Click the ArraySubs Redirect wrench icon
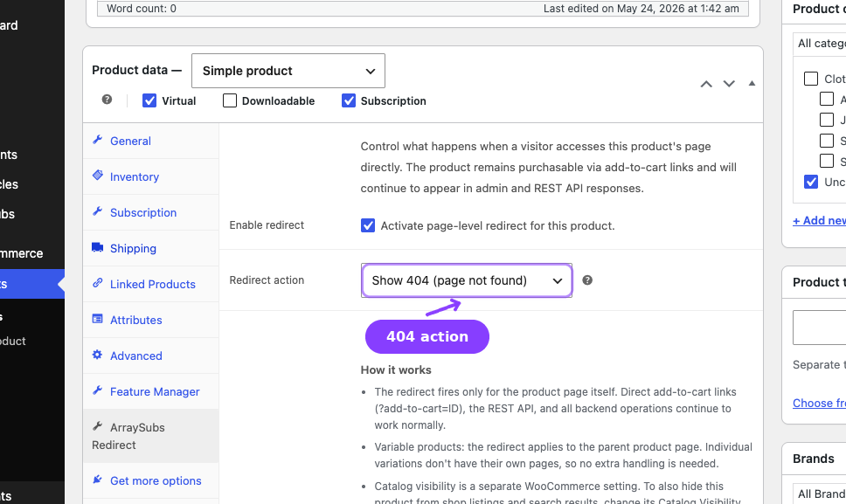 [x=98, y=426]
